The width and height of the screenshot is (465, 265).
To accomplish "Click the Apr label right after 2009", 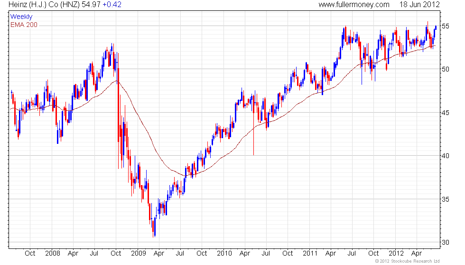I will (x=159, y=254).
